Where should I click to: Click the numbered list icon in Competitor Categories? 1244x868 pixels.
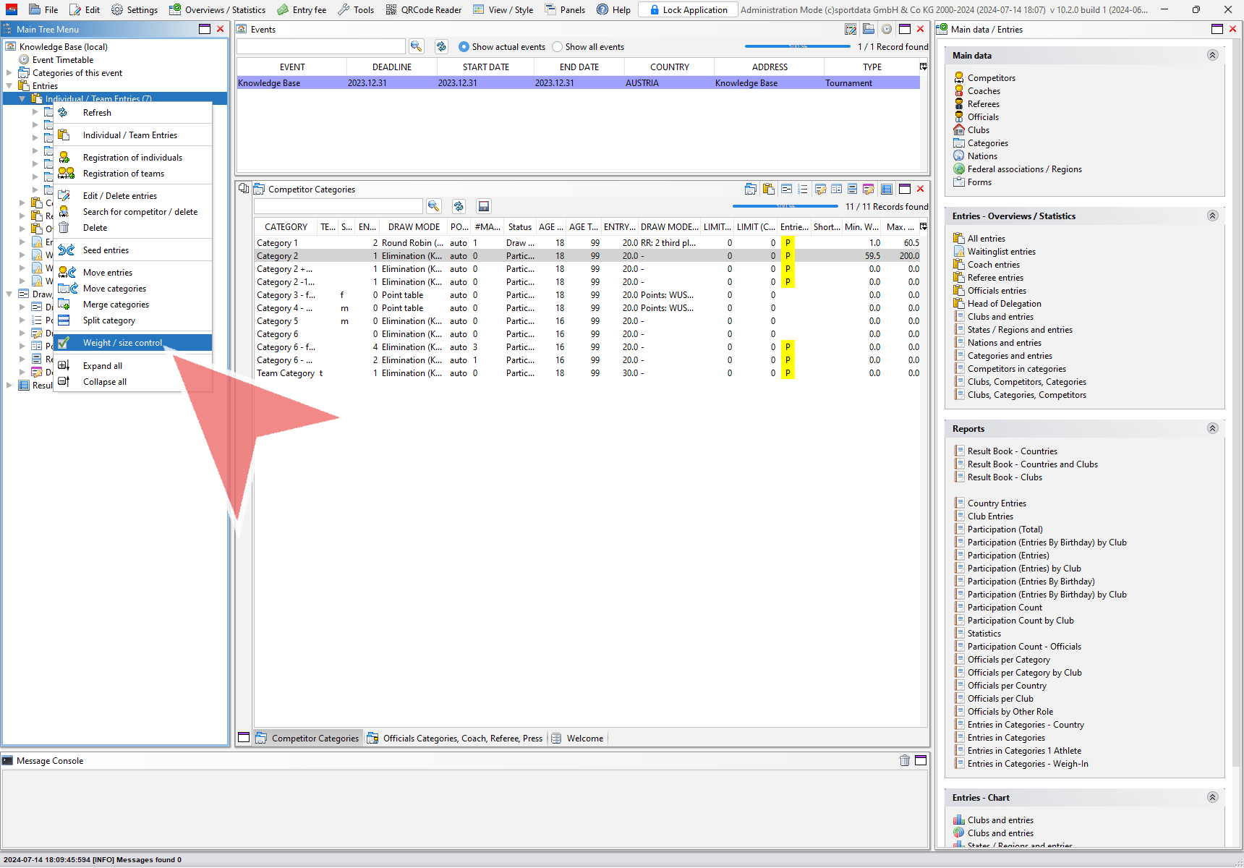[x=802, y=189]
